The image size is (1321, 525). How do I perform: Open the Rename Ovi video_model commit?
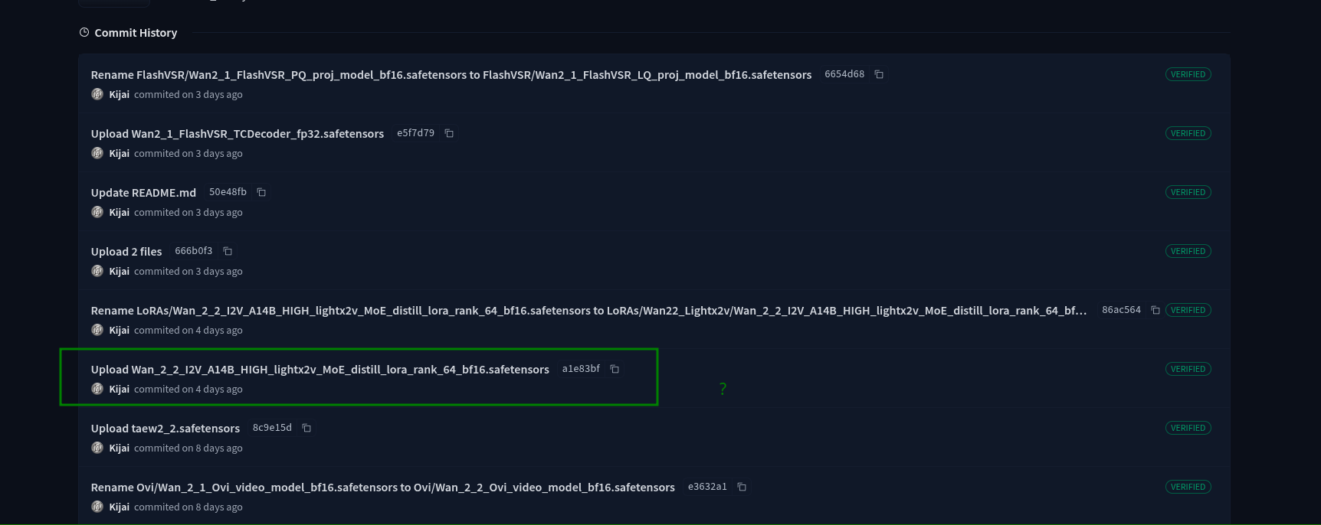tap(383, 487)
